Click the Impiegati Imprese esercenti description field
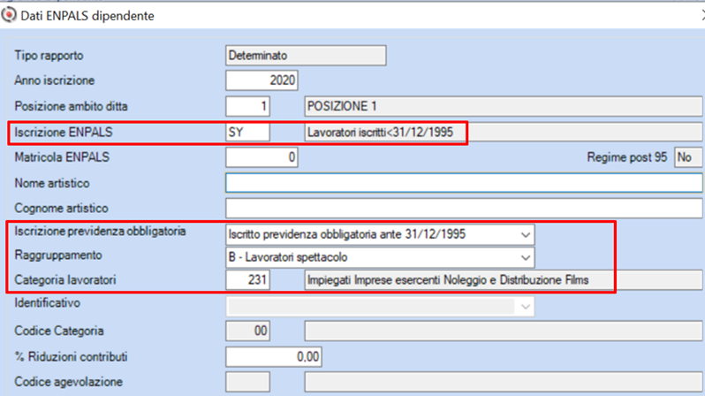 tap(504, 280)
